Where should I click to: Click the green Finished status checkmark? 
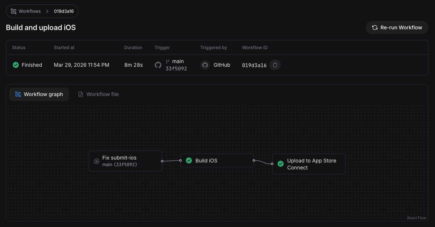coord(16,65)
